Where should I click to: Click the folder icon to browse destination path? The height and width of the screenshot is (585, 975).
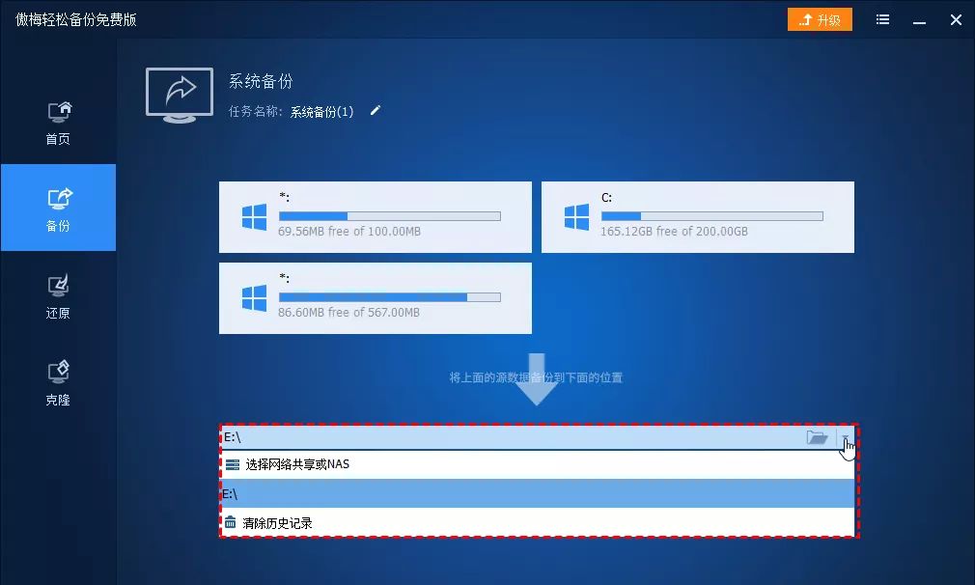point(817,436)
